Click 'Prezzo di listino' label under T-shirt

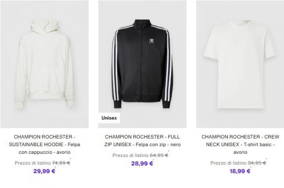pyautogui.click(x=229, y=163)
